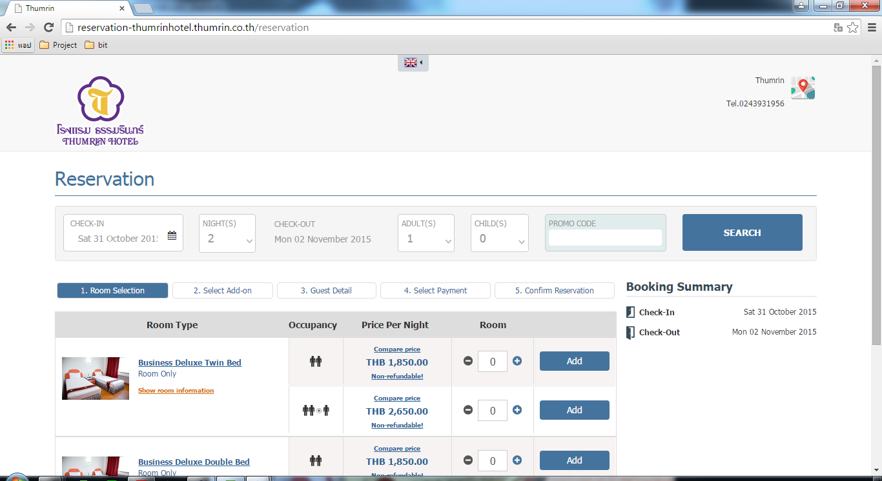Open the check-in calendar icon
The image size is (882, 481).
click(172, 236)
